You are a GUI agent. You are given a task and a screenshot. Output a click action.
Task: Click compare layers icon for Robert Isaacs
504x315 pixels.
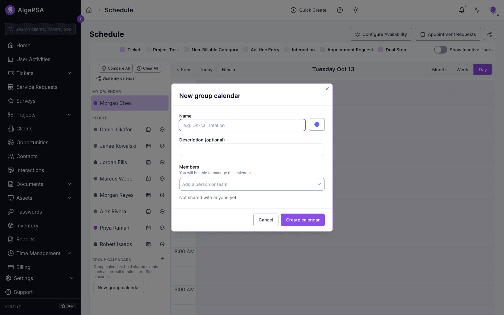pos(162,244)
